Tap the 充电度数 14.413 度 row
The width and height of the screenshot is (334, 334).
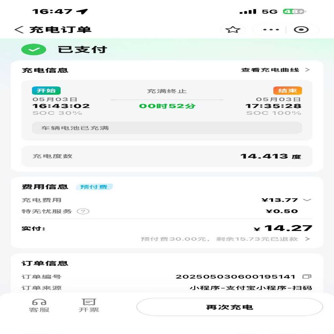(x=167, y=156)
